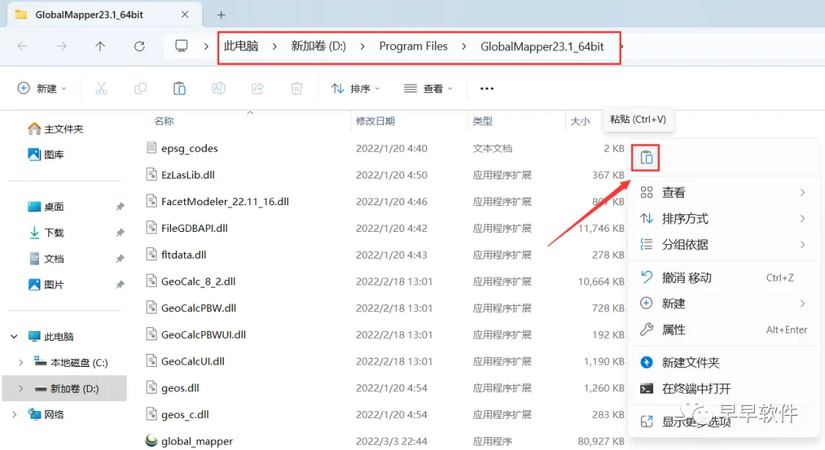Click the pin icon beside 下载
Screen dimensions: 825x450
[x=120, y=232]
